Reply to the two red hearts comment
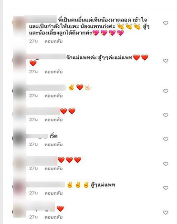 54,120
